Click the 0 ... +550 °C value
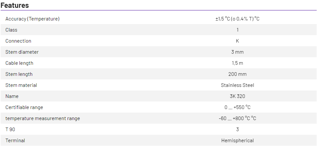 point(237,107)
